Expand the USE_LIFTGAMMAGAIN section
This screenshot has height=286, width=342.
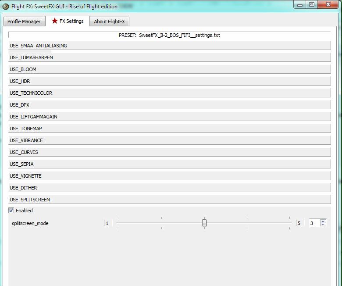click(x=170, y=117)
